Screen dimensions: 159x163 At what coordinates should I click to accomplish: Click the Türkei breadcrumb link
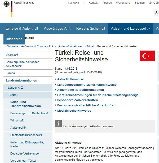[90, 46]
